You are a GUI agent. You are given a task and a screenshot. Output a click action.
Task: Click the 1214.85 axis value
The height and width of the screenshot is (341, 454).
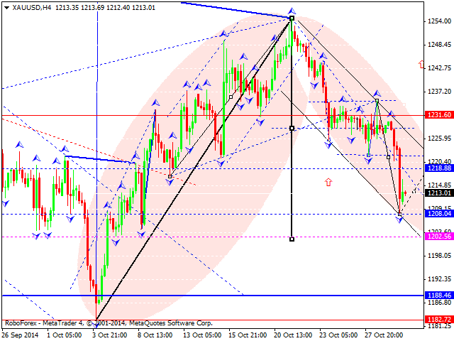tap(440, 185)
